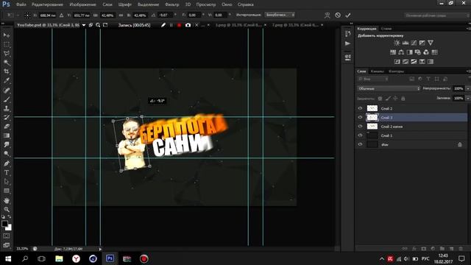Screen dimensions: 471x265
Task: Select the Clone Stamp tool
Action: point(7,108)
